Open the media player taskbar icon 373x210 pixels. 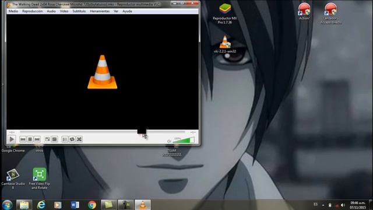pyautogui.click(x=58, y=205)
